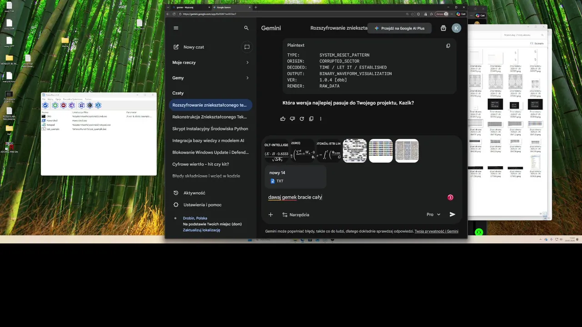Viewport: 582px width, 327px height.
Task: Select the fourth attached noisy pattern thumbnail
Action: [x=355, y=151]
